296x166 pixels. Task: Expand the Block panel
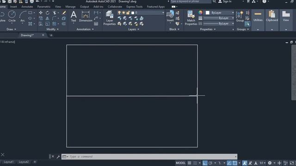174,29
